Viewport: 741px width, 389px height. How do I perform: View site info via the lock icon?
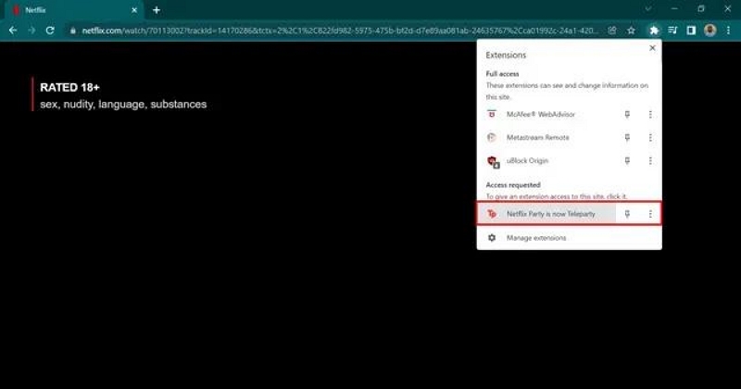click(73, 30)
